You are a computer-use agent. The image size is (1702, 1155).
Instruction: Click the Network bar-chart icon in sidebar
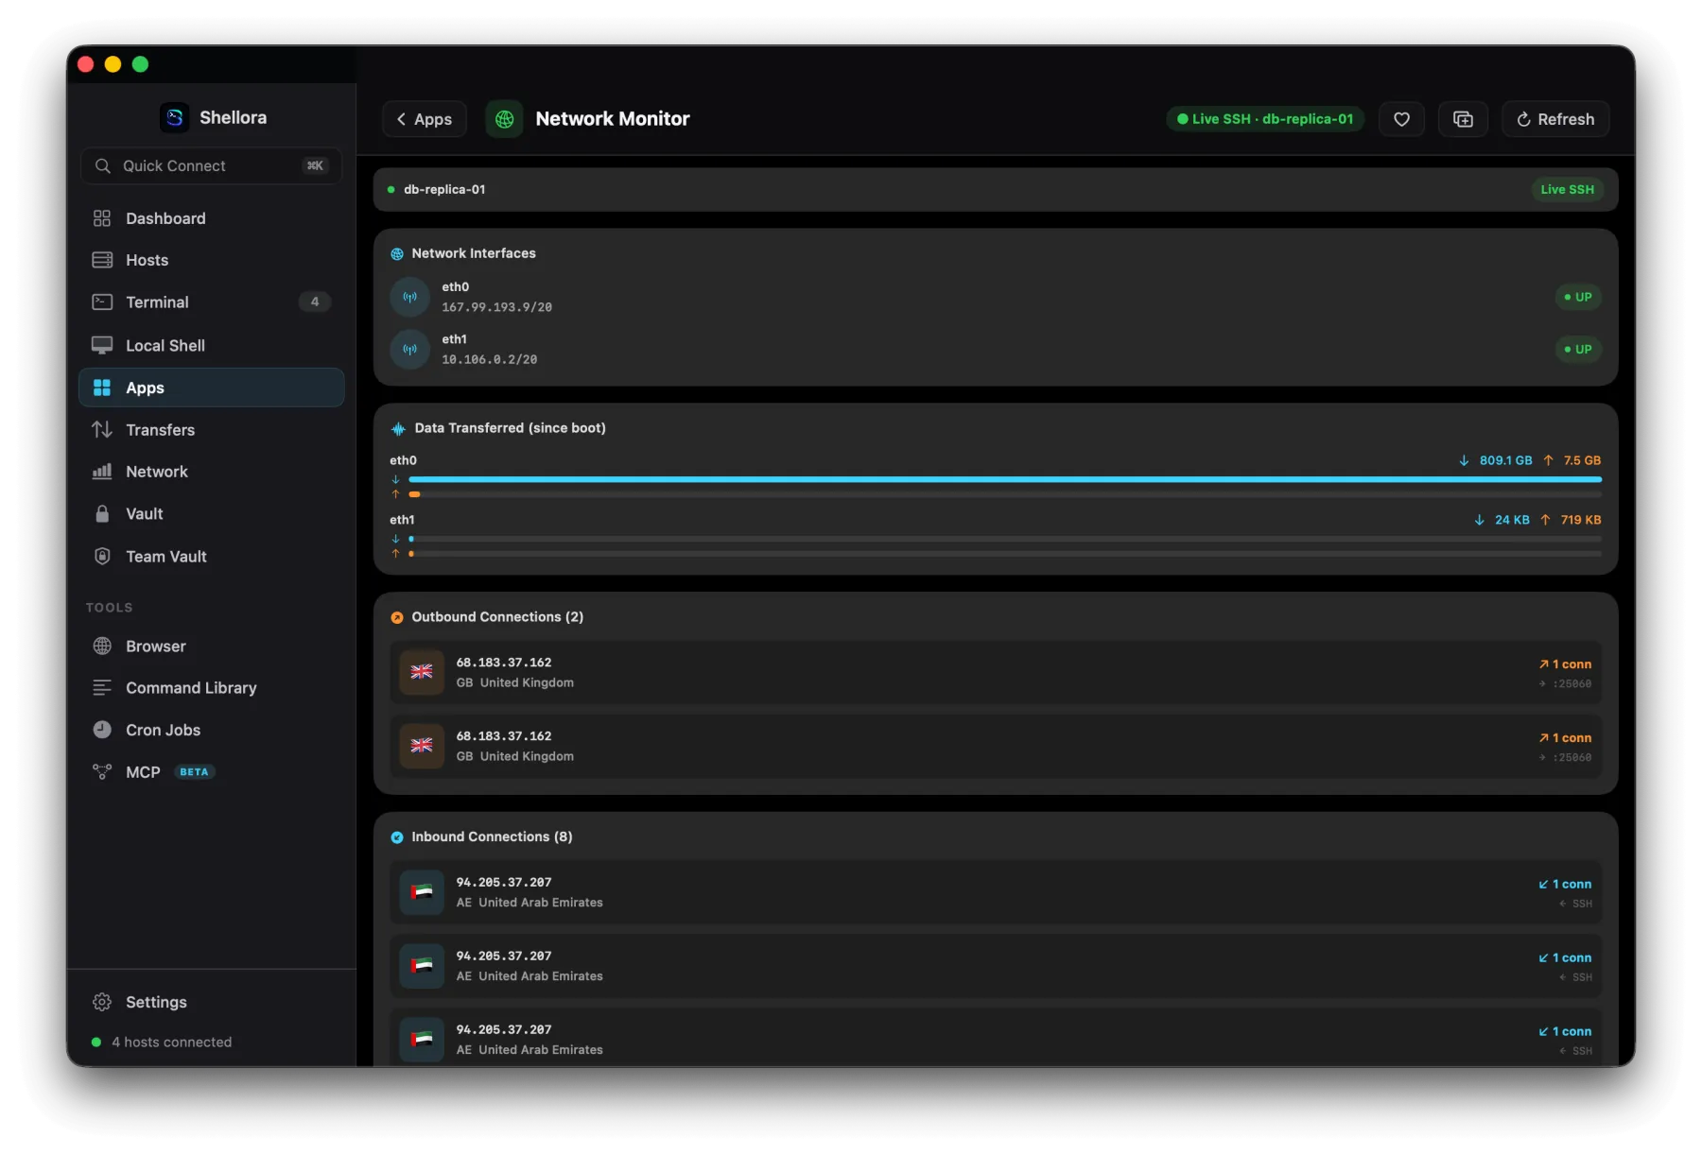(102, 472)
